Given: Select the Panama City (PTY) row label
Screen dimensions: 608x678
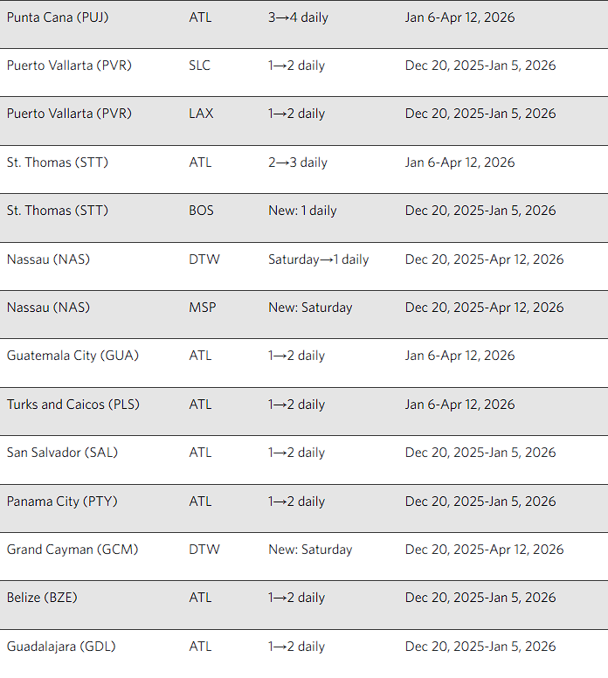Looking at the screenshot, I should pos(62,502).
